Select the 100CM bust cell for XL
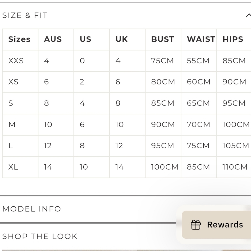Screen dimensions: 251x251 (165, 167)
